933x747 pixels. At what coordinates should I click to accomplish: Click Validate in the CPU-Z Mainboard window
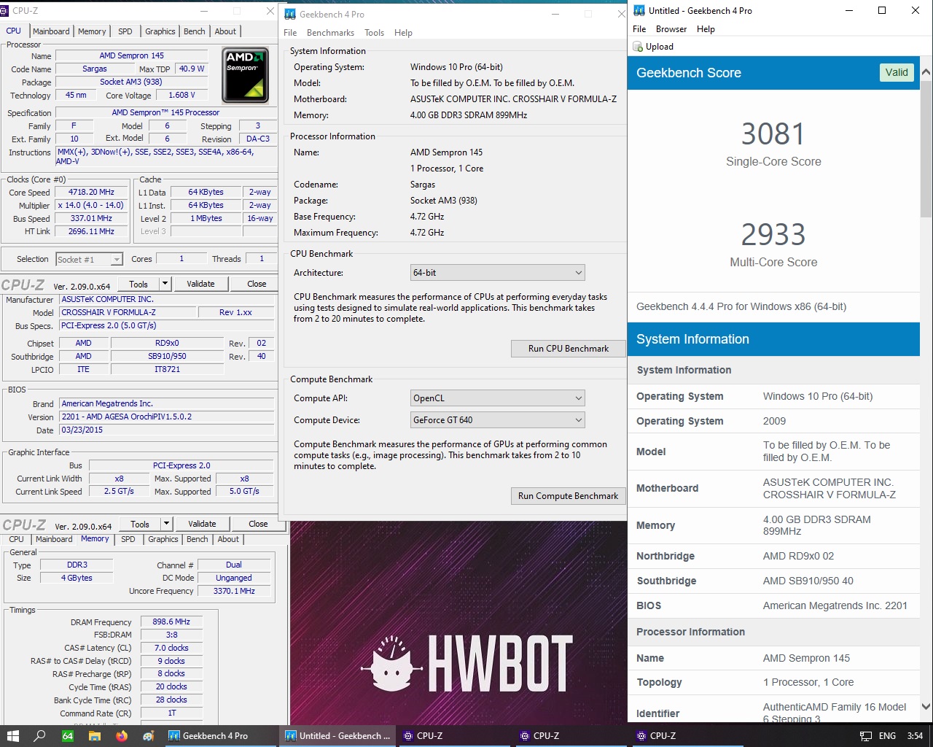point(200,284)
